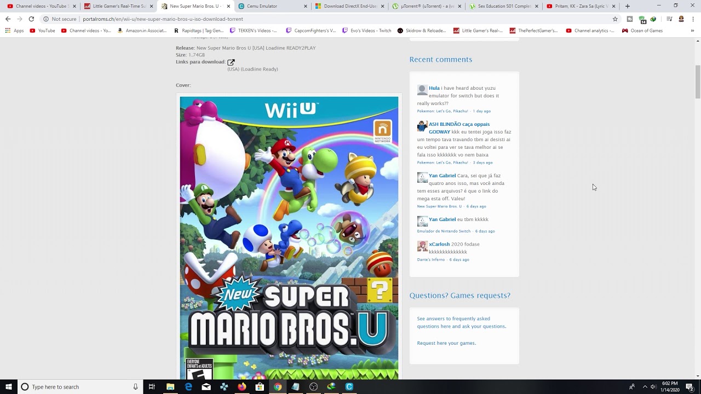The image size is (701, 394).
Task: Switch to Chrome in the taskbar
Action: 278,387
